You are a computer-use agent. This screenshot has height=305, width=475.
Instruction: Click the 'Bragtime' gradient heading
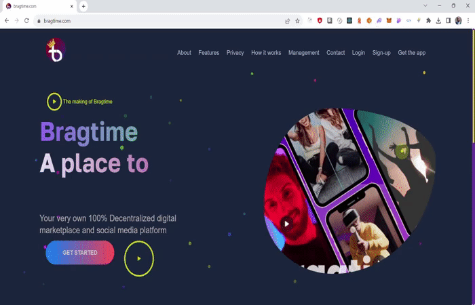click(89, 132)
